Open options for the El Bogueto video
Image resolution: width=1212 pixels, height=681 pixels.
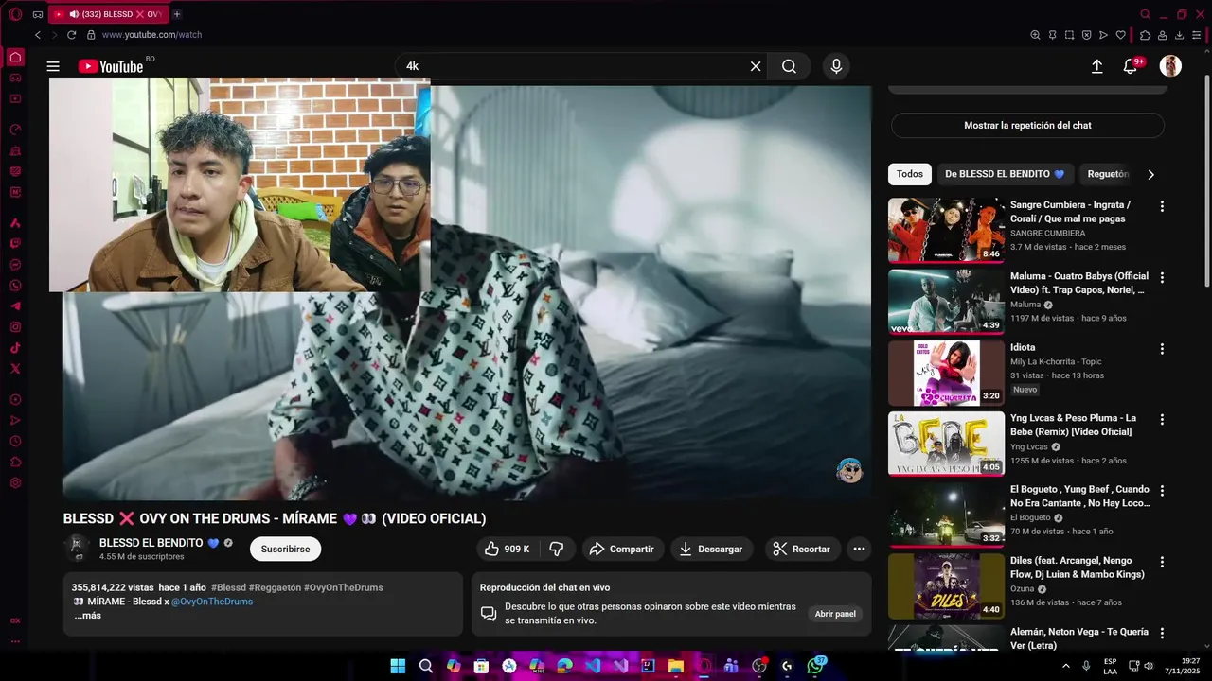pyautogui.click(x=1162, y=491)
